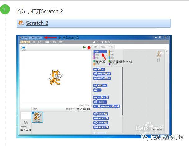Select the duplicate stamp tool

pyautogui.click(x=94, y=42)
